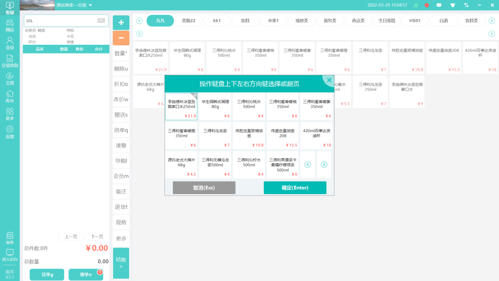Click the red printer icon in title bar

[426, 5]
